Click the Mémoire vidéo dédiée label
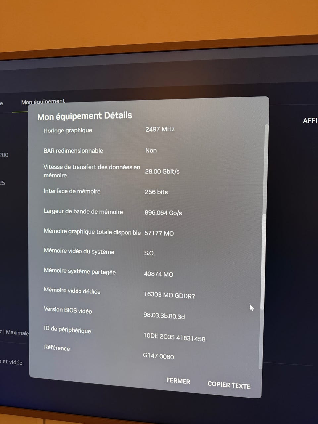The height and width of the screenshot is (424, 318). click(x=72, y=291)
